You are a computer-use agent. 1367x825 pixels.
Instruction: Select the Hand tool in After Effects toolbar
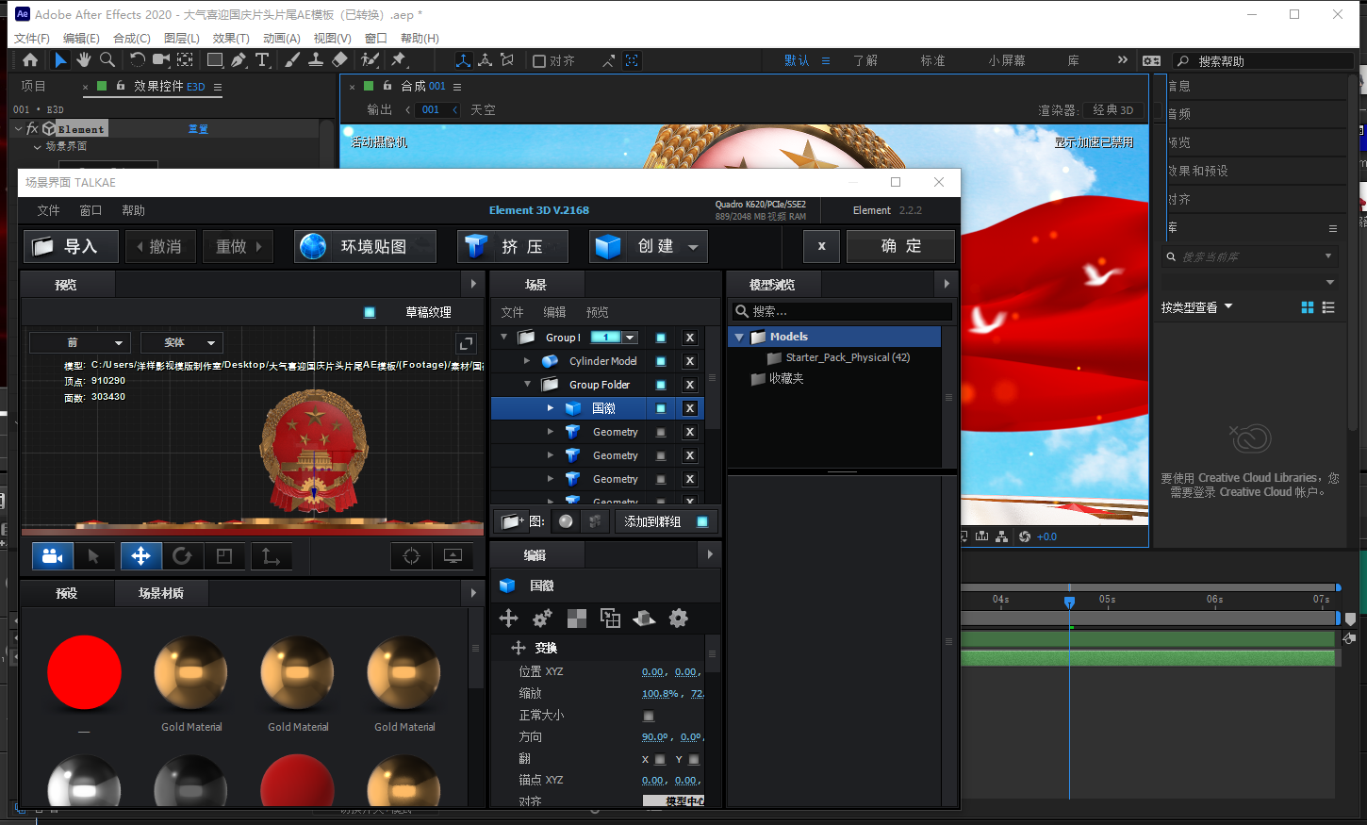84,60
